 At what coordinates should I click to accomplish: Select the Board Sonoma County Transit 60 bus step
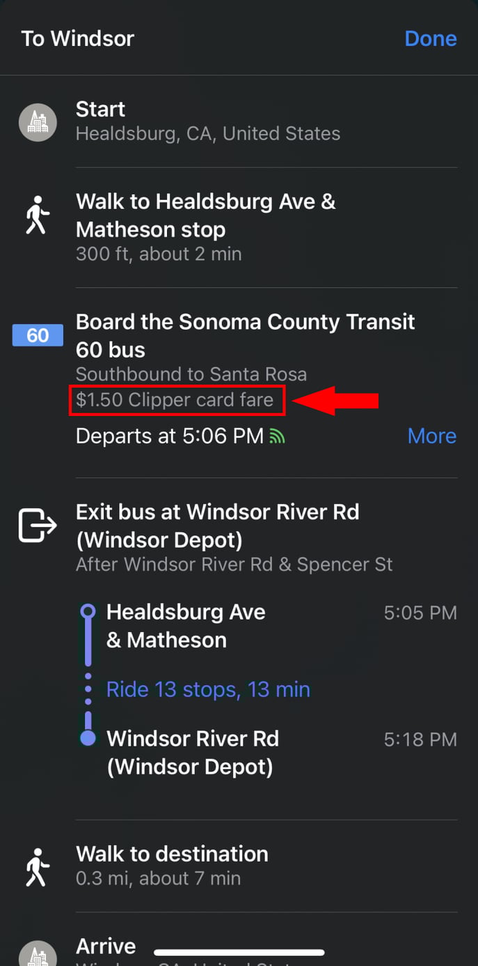tap(245, 335)
